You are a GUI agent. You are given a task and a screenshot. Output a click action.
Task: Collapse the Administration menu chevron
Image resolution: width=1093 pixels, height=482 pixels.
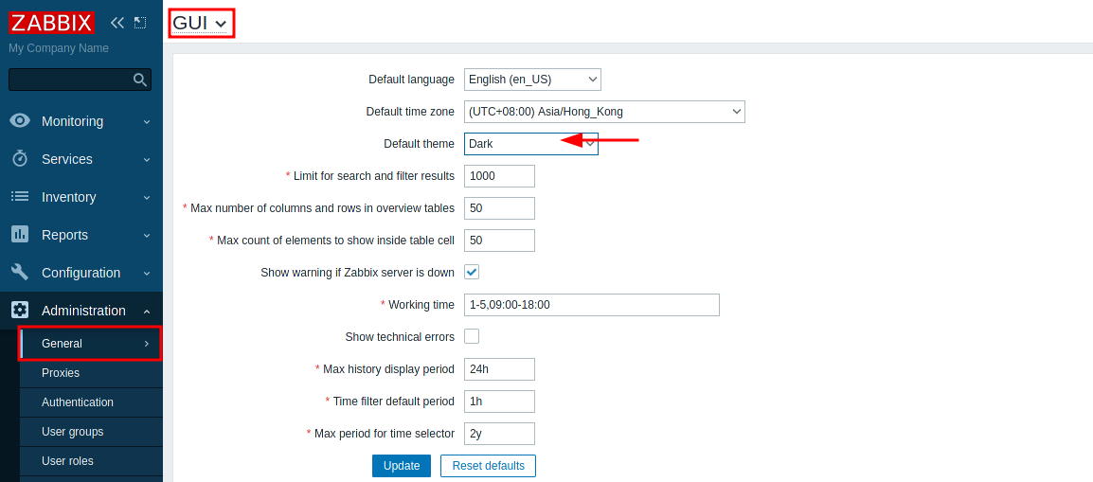(147, 311)
